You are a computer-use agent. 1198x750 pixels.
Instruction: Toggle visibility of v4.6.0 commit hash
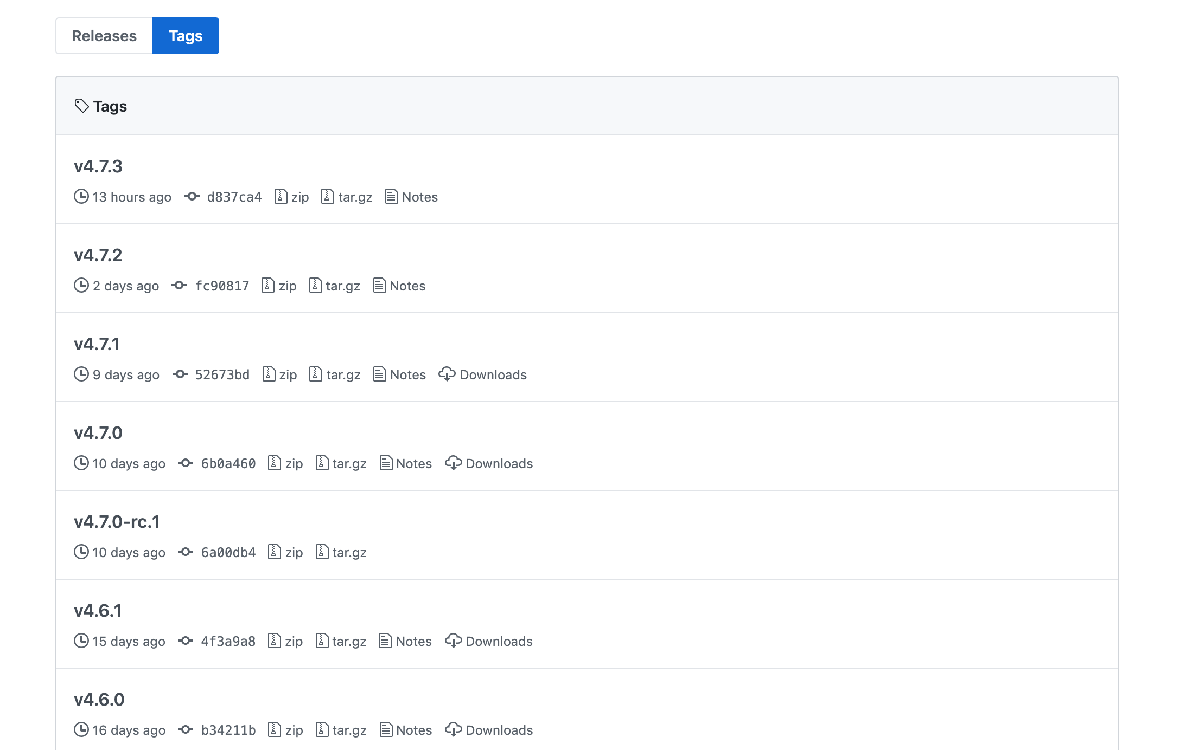[185, 730]
